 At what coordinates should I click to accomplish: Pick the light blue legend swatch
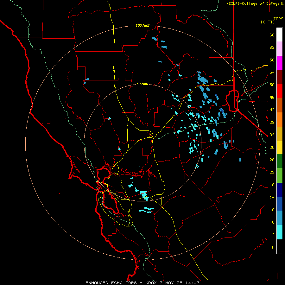click(x=280, y=218)
